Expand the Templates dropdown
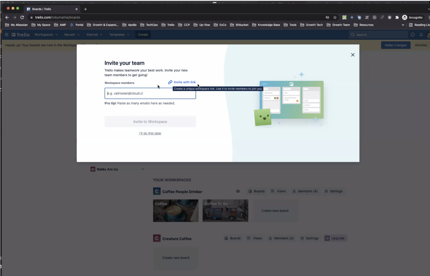 coord(119,35)
